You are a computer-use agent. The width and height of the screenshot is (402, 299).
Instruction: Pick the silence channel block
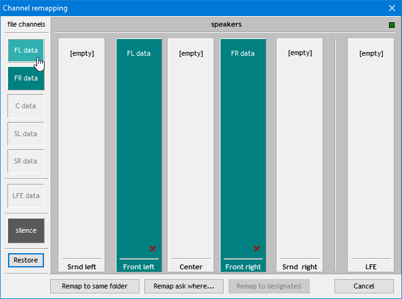[x=26, y=230]
